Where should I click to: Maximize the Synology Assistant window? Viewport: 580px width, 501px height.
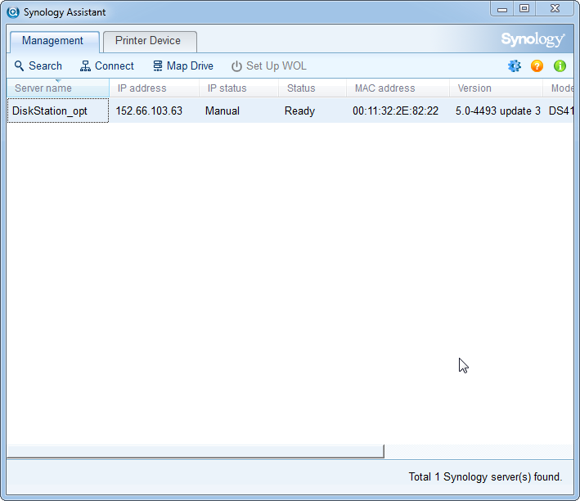click(x=524, y=9)
